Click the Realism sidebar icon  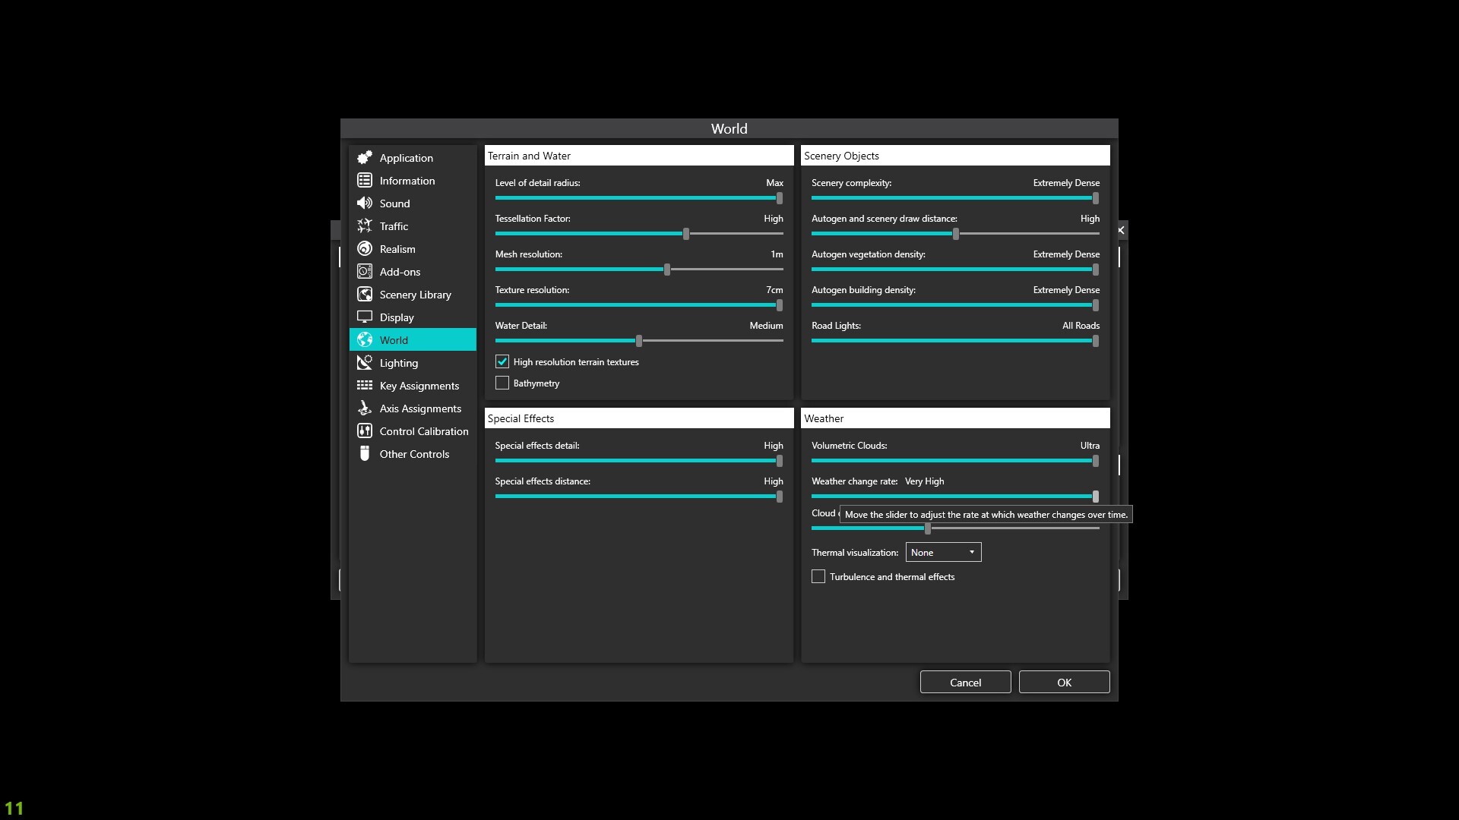tap(365, 248)
